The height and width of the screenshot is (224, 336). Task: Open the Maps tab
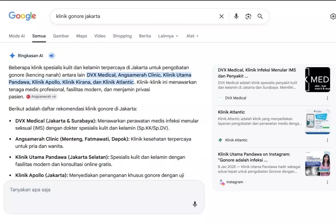(82, 36)
